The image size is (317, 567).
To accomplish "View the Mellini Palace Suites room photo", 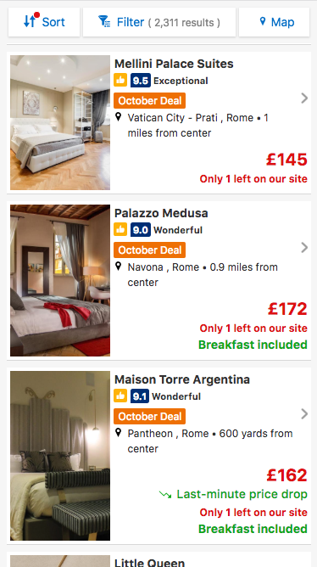I will [x=60, y=122].
